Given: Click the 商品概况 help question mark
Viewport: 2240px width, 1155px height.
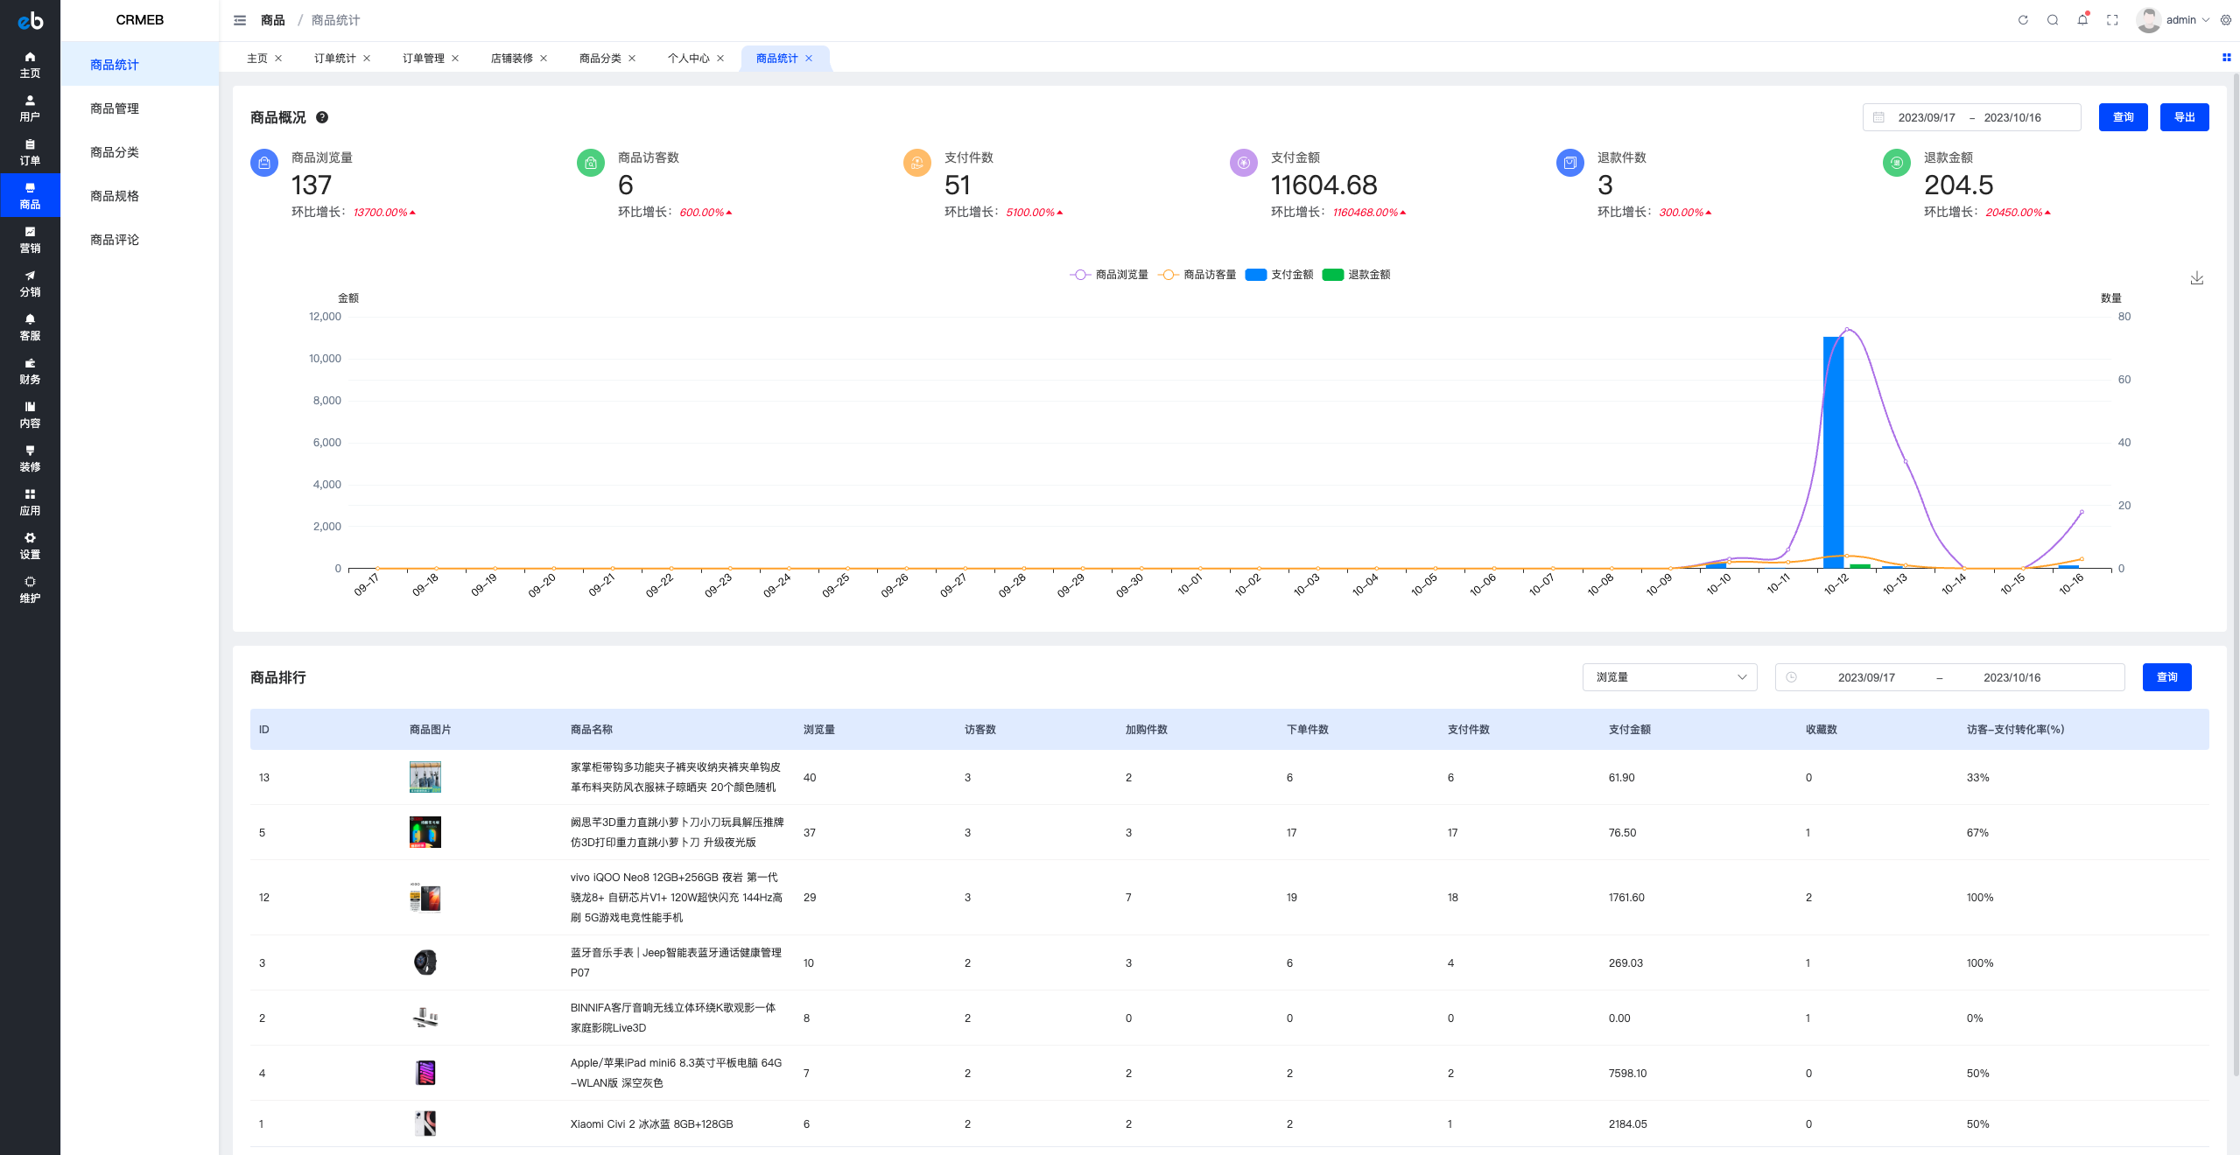Looking at the screenshot, I should pos(322,117).
